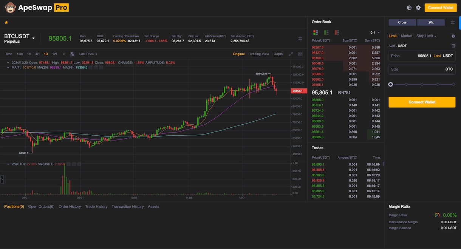Open the 0.1 order book grouping dropdown
This screenshot has width=461, height=249.
pos(375,32)
